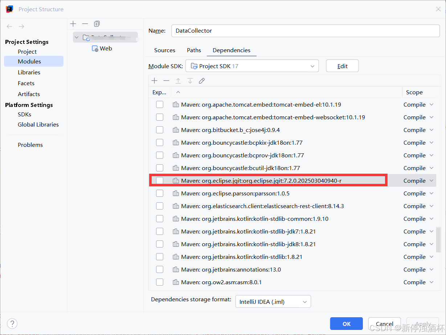Open Artifacts settings section

coord(29,94)
